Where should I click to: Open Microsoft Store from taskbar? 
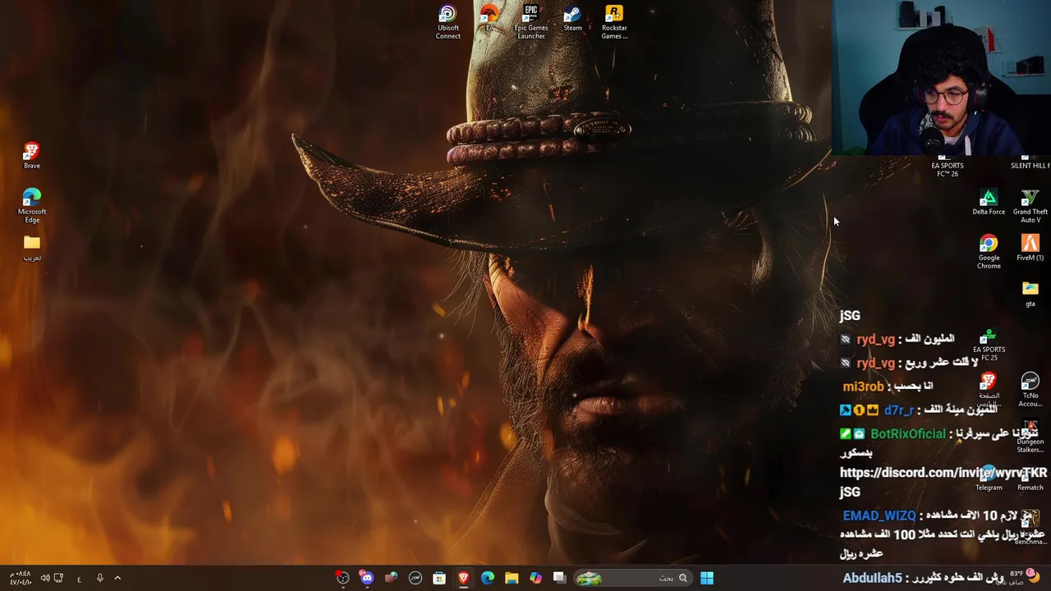(x=439, y=578)
